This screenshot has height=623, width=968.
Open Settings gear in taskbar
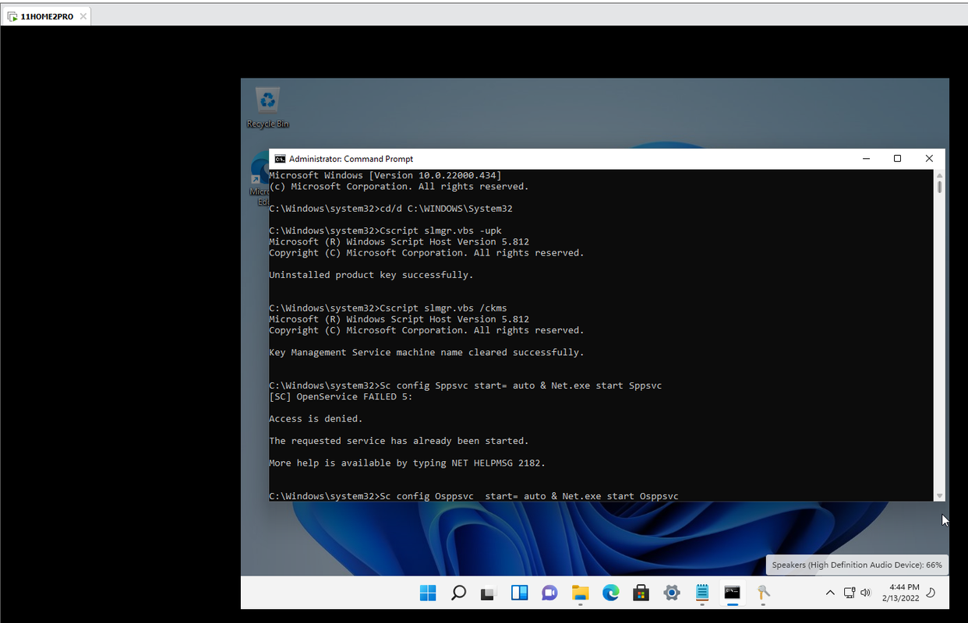coord(671,593)
